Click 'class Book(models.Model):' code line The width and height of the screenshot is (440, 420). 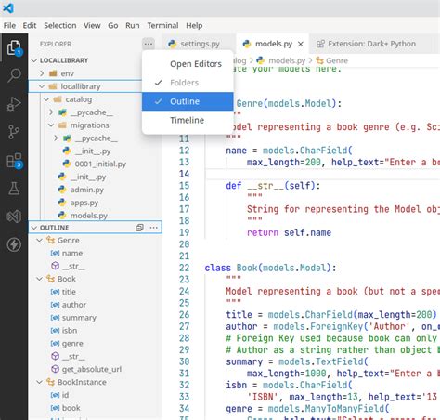[x=270, y=268]
